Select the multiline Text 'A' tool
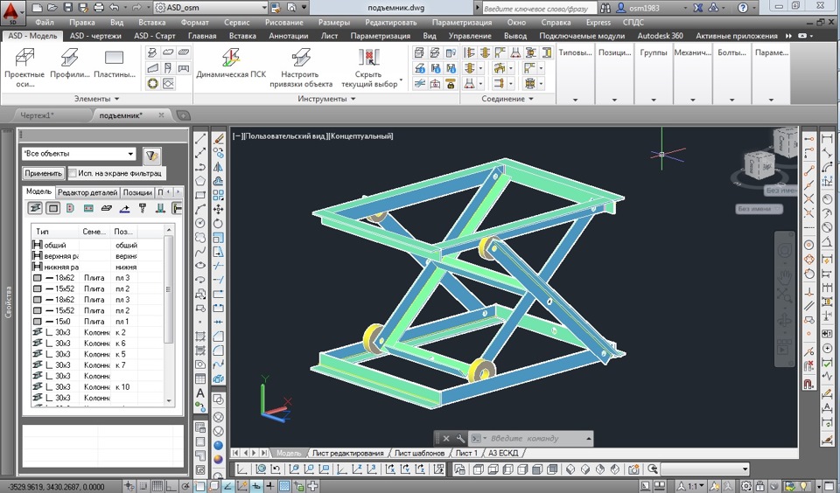840x493 pixels. pos(200,393)
